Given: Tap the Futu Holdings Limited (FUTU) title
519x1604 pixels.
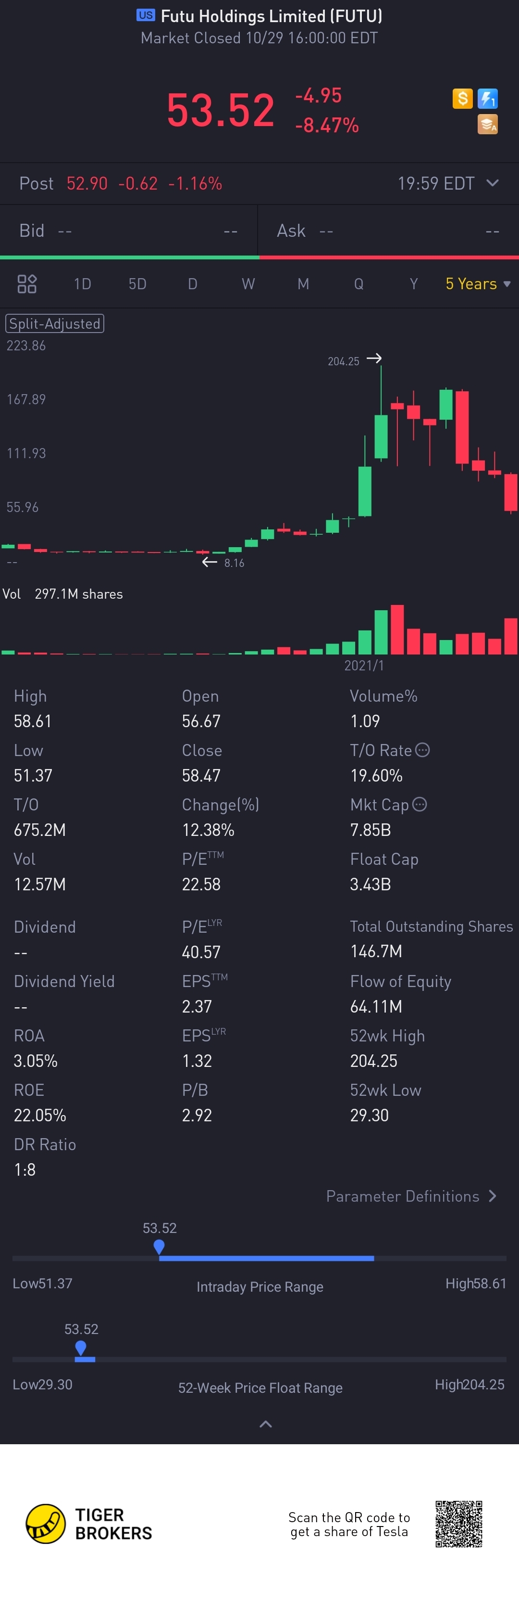Looking at the screenshot, I should point(272,15).
